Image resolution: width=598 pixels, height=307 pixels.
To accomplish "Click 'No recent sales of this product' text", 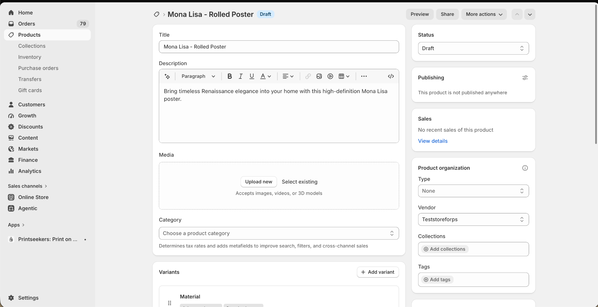I will coord(456,130).
